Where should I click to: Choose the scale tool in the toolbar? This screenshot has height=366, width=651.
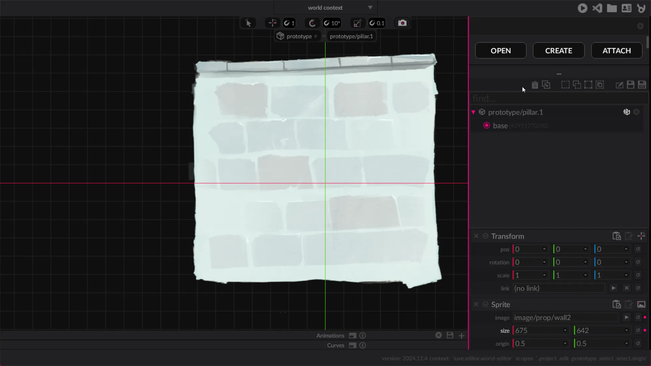[x=357, y=23]
